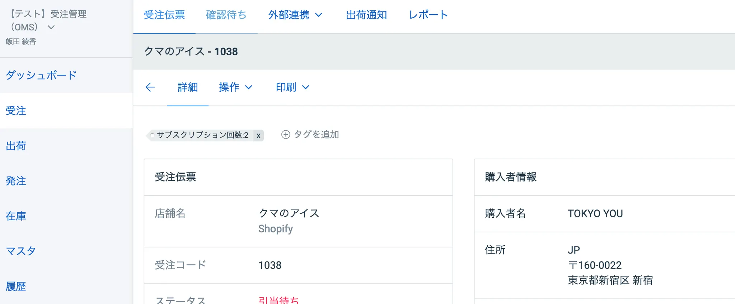Click the サブスクリプション回数:2 tag label

coord(202,135)
